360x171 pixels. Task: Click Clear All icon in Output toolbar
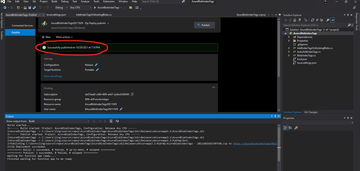pyautogui.click(x=111, y=121)
